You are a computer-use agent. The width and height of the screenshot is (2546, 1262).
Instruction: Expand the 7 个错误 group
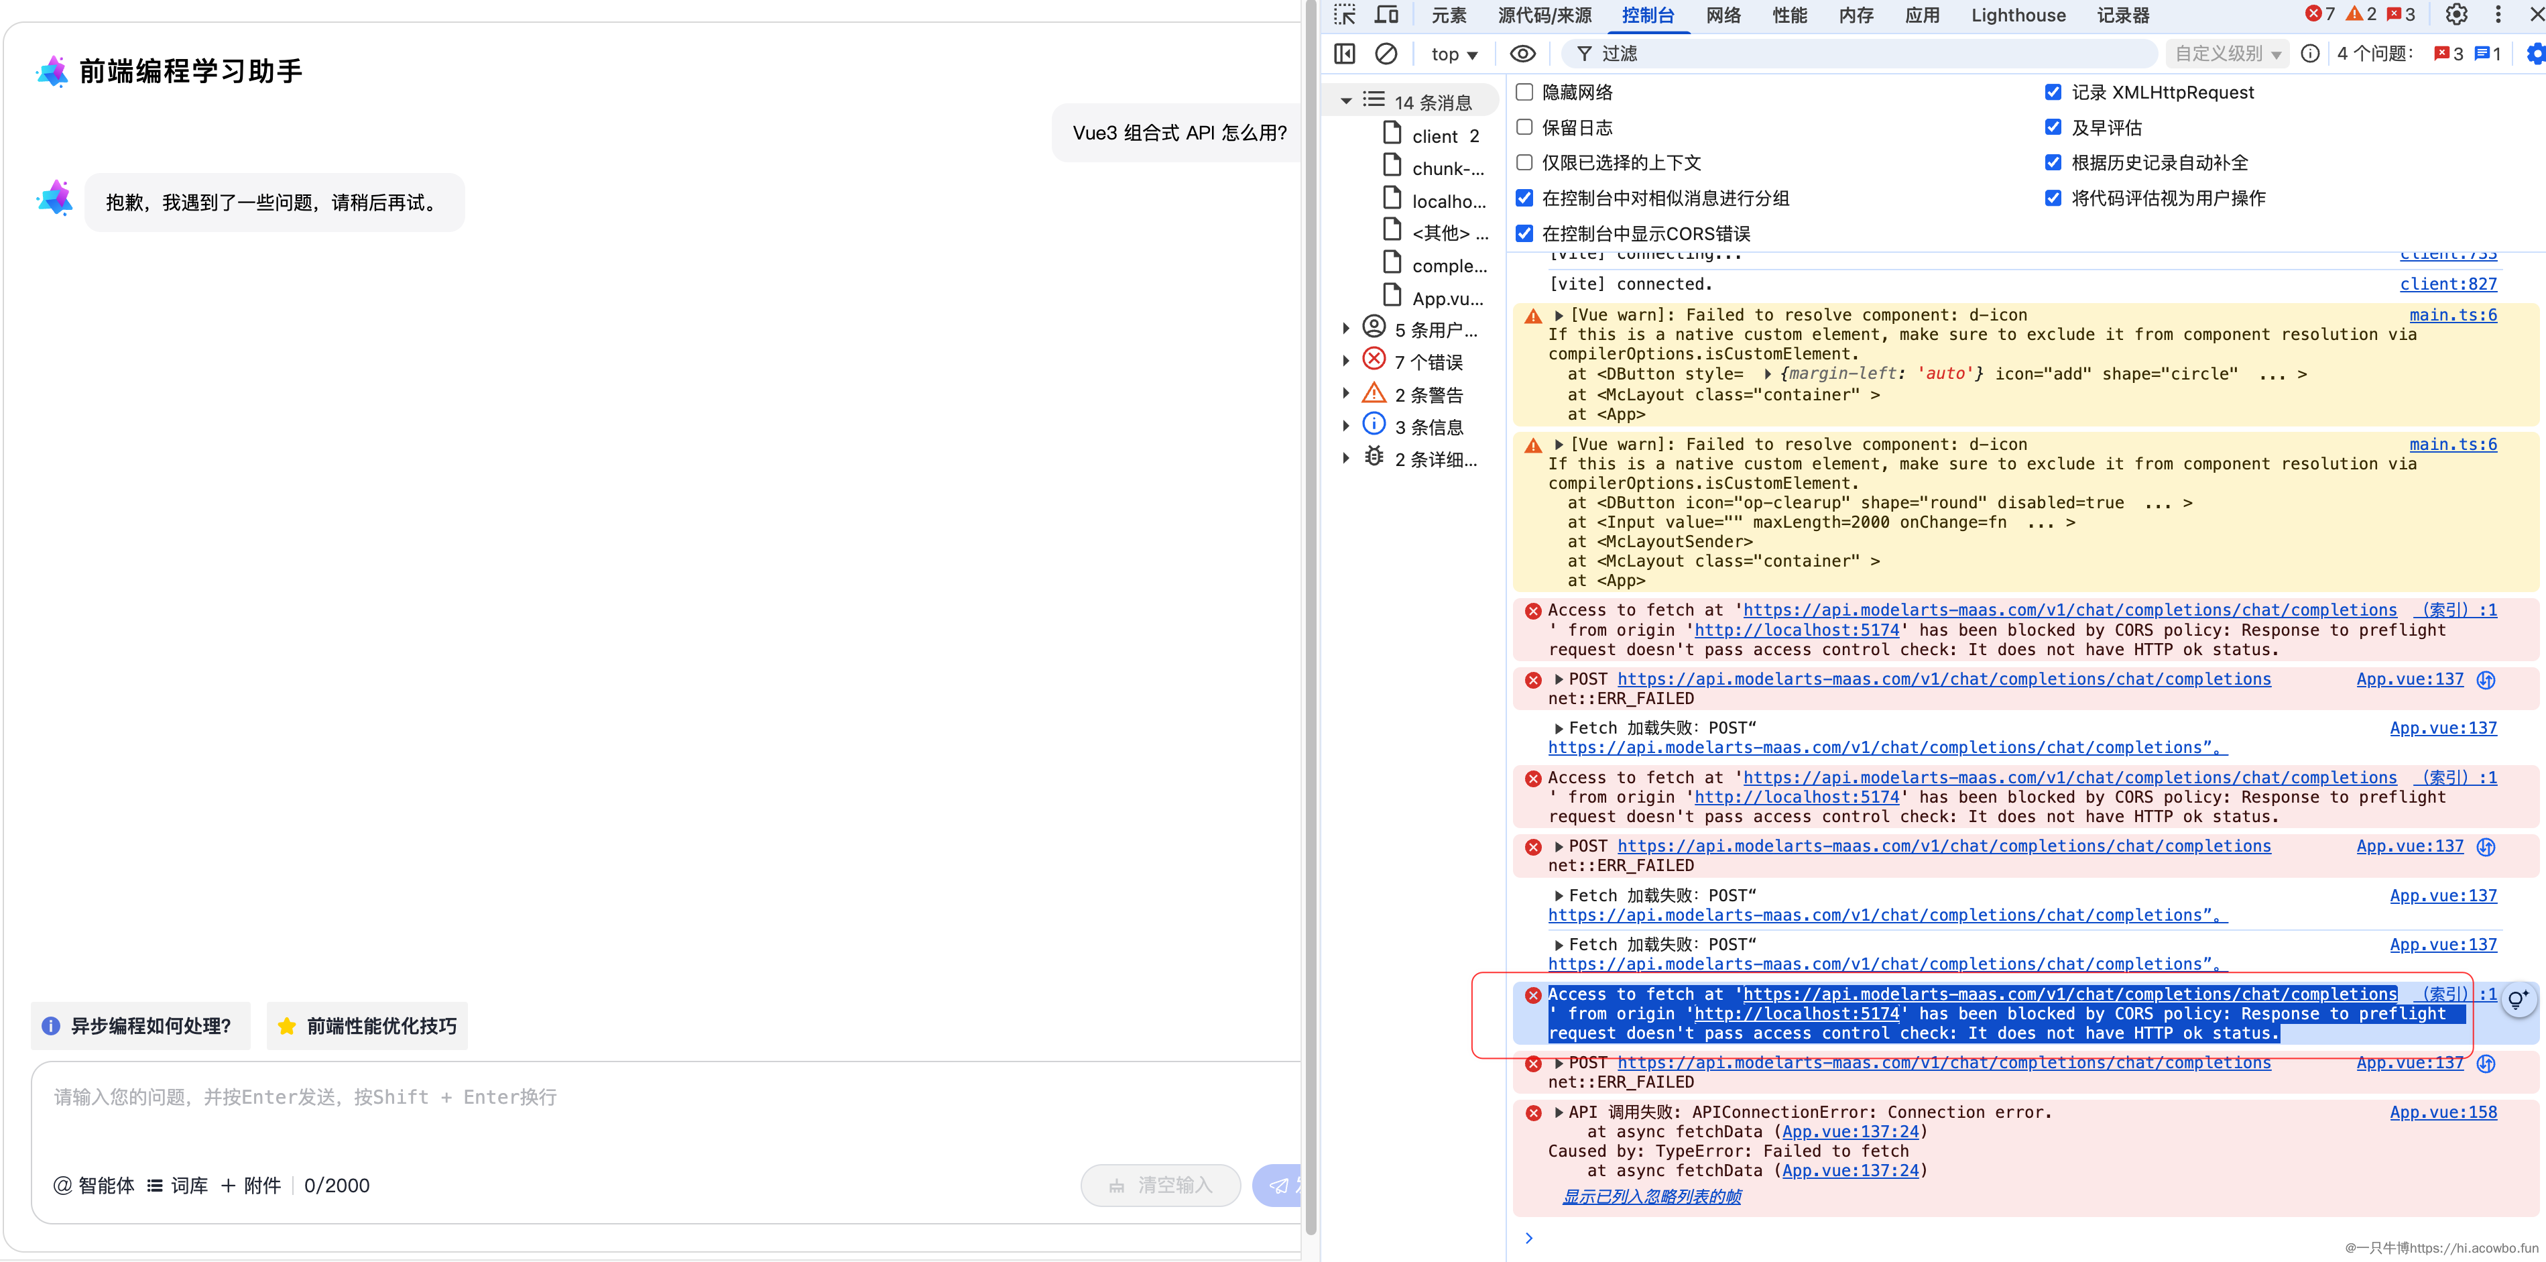1345,361
